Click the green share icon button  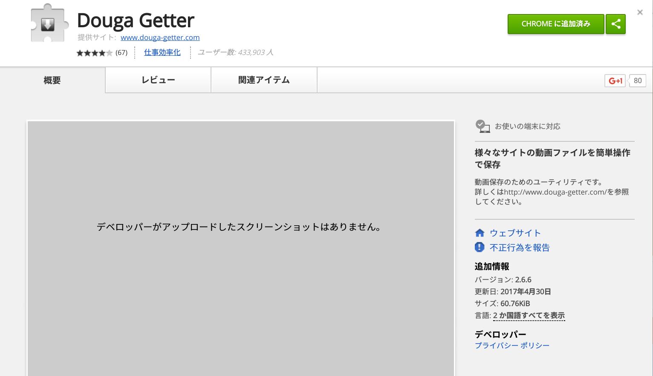tap(615, 24)
